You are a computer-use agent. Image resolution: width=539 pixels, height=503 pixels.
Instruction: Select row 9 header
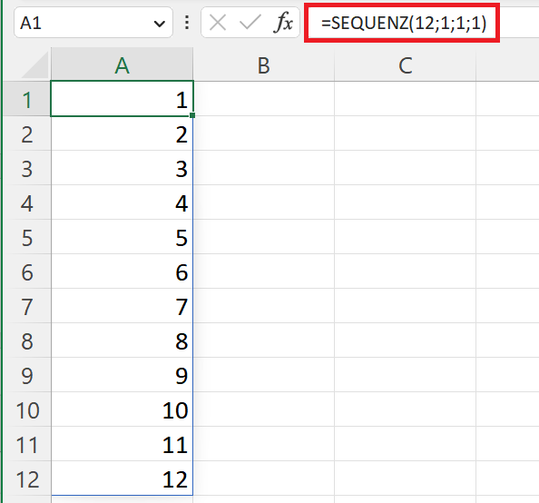pos(27,375)
